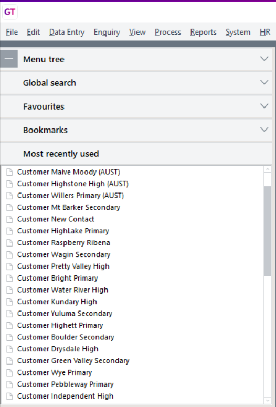Open Customer Drysdale High

point(58,349)
